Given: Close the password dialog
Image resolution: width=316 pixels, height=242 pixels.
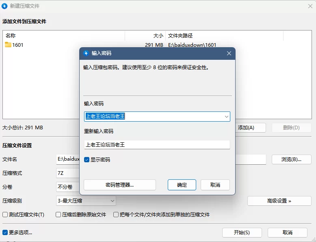Looking at the screenshot, I should tap(229, 53).
